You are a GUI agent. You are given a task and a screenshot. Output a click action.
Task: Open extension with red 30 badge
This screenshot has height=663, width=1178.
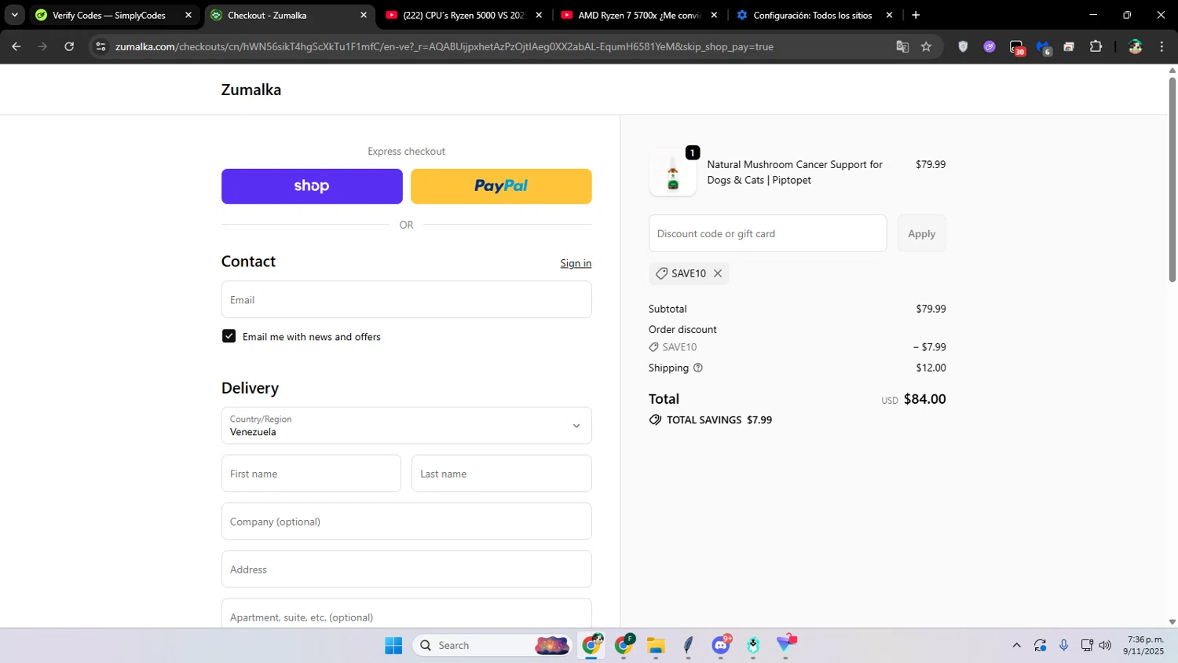coord(1017,48)
